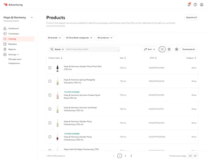Sort by the Category column arrows
Image resolution: width=208 pixels, height=161 pixels.
(x=195, y=58)
